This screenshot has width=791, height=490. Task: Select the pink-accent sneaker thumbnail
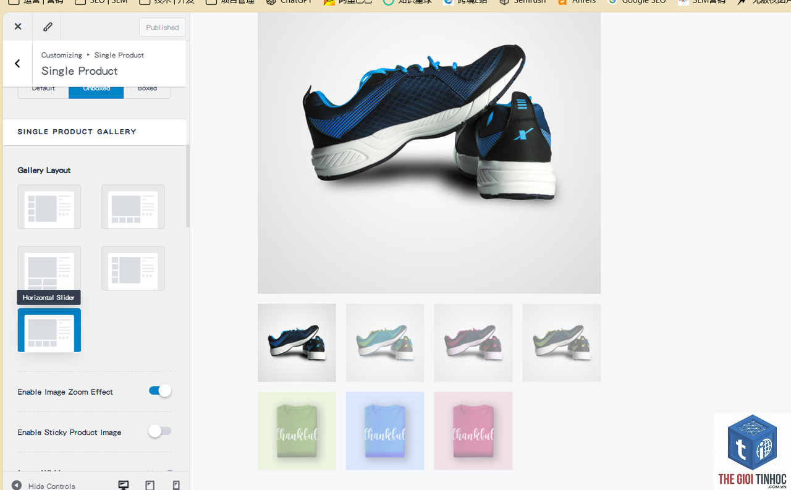coord(473,342)
